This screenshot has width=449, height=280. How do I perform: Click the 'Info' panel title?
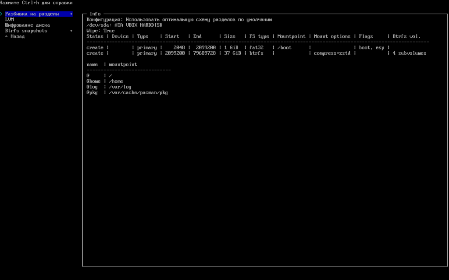(x=95, y=14)
